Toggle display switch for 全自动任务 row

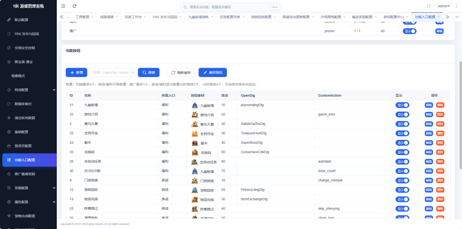coord(402,161)
